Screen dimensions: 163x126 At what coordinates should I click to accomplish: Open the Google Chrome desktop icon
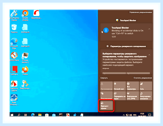click(25, 15)
